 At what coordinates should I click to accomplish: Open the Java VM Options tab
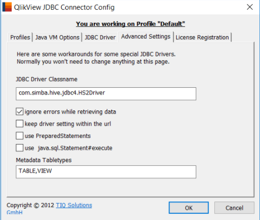pos(57,37)
